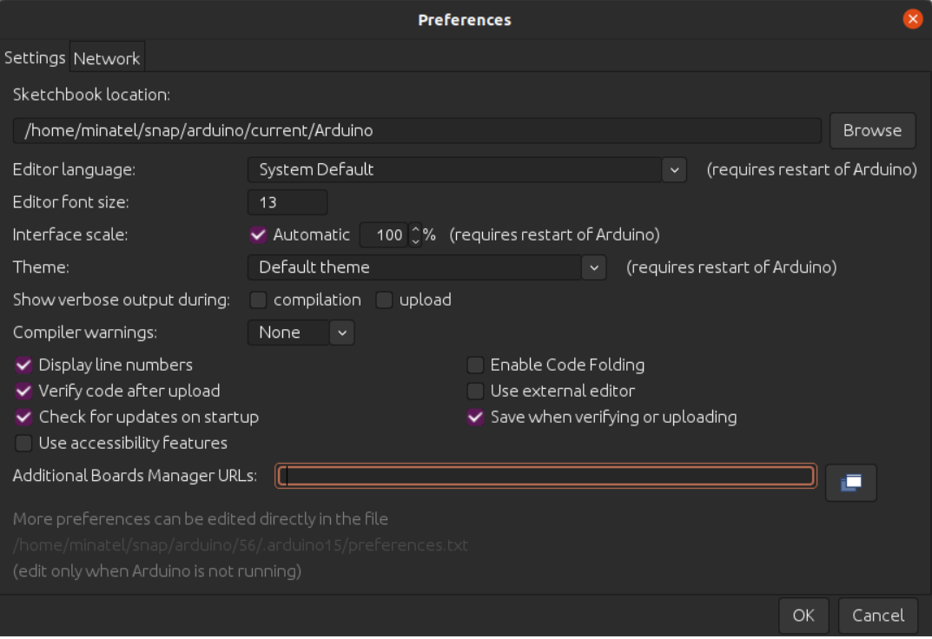This screenshot has height=639, width=932.
Task: Select the Settings tab
Action: point(35,57)
